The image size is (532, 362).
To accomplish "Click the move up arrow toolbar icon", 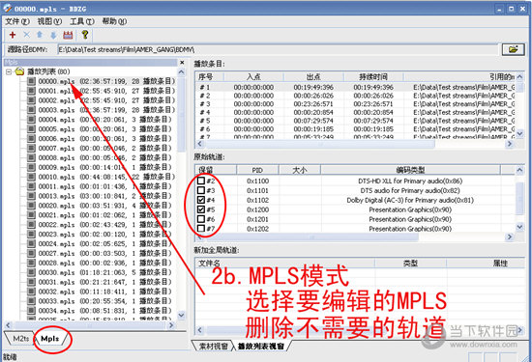I will click(x=40, y=35).
